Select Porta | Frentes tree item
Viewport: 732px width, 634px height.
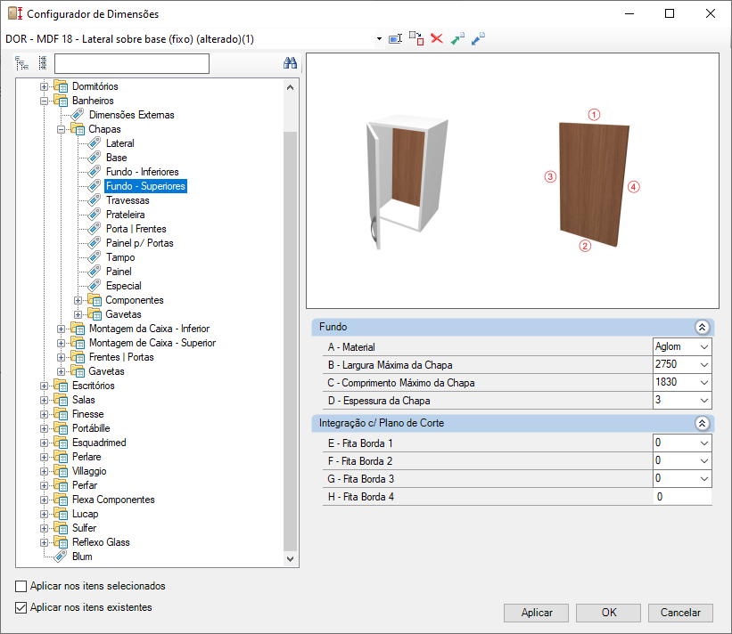pyautogui.click(x=136, y=229)
